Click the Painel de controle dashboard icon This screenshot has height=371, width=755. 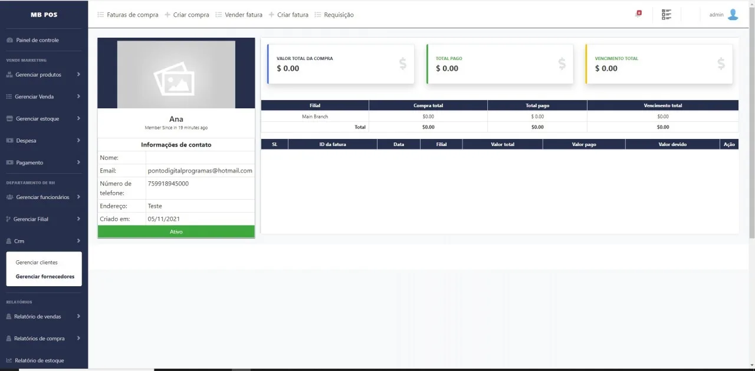click(x=9, y=40)
